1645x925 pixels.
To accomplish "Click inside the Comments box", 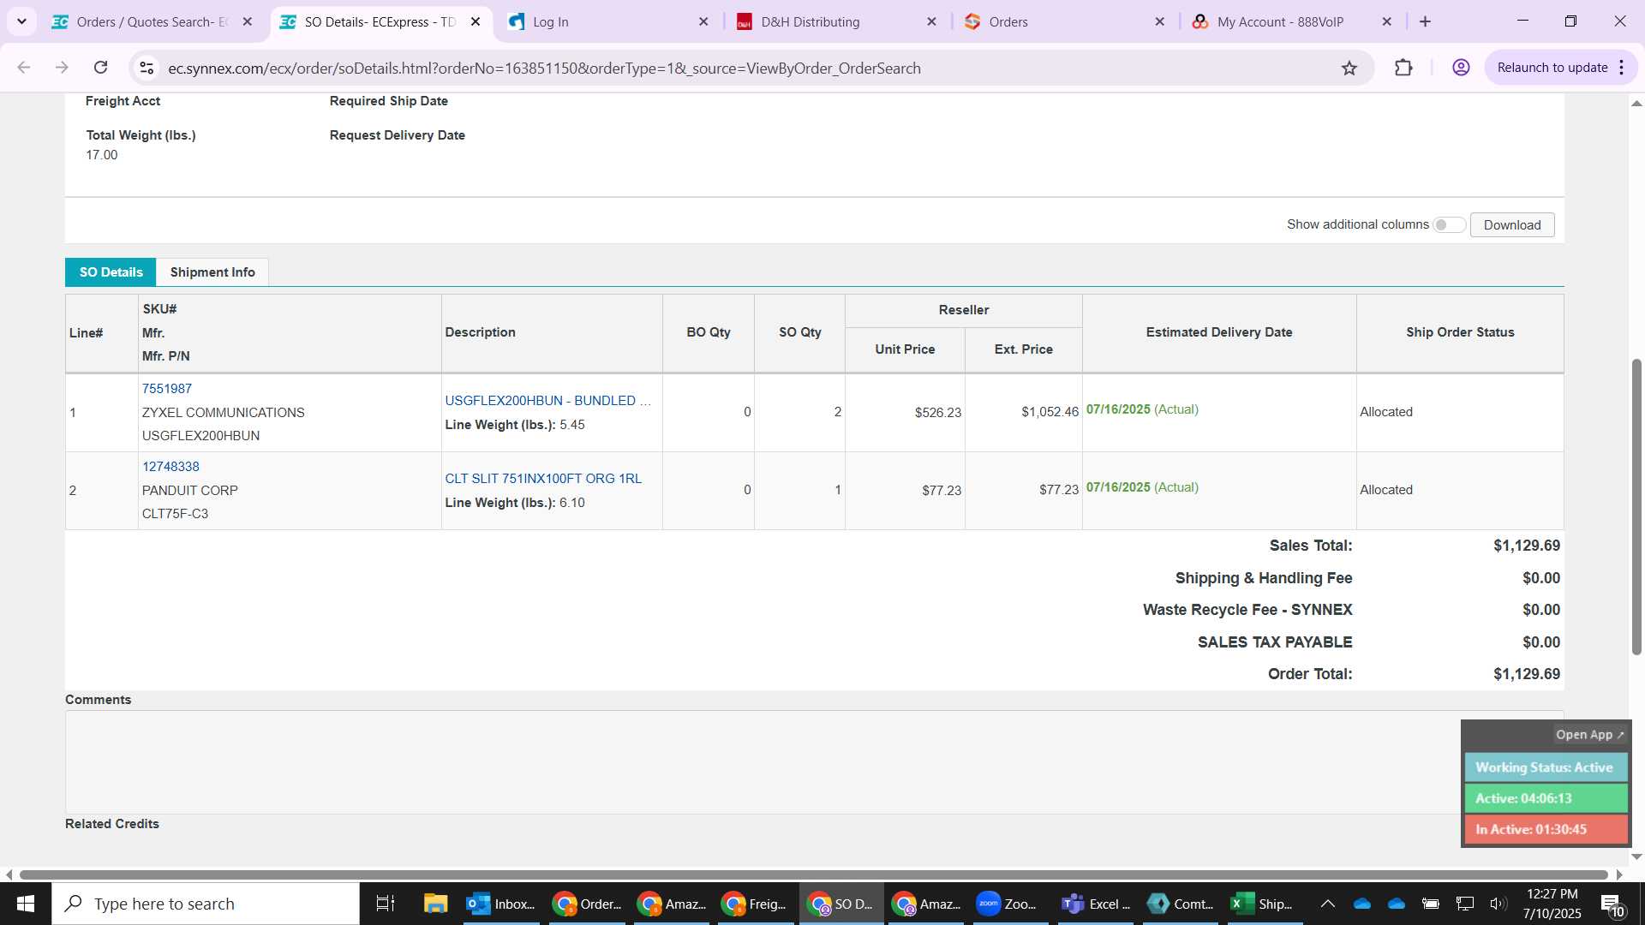I will point(763,761).
